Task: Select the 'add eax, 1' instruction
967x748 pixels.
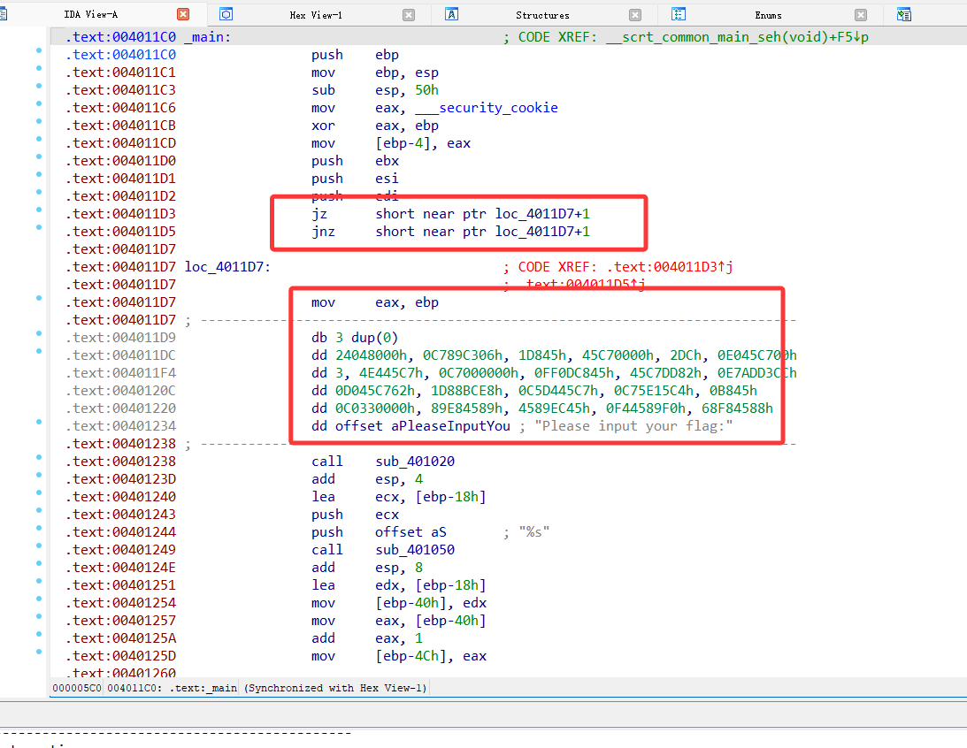Action: [x=367, y=638]
